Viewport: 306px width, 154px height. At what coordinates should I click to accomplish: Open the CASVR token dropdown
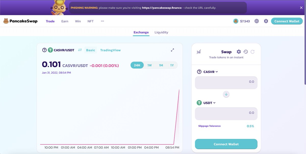point(207,72)
